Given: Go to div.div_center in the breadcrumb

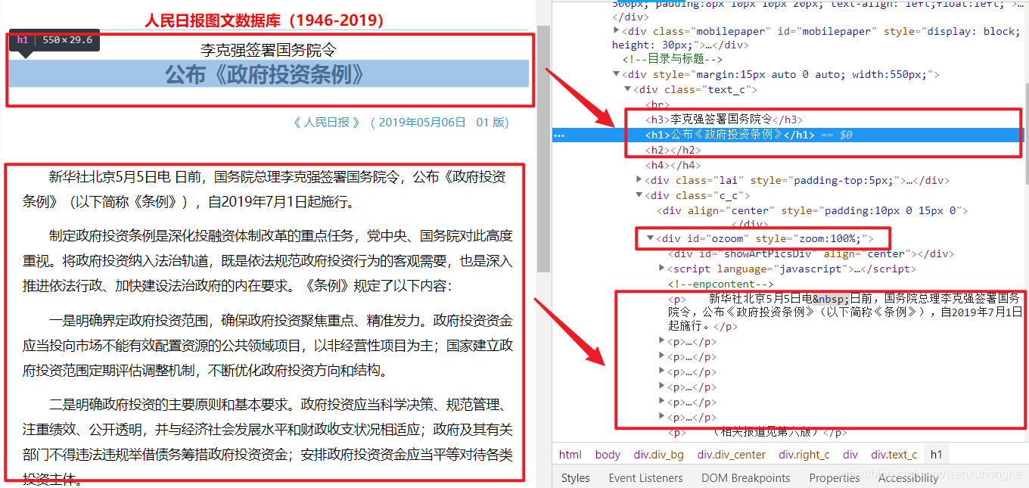Looking at the screenshot, I should pos(732,455).
